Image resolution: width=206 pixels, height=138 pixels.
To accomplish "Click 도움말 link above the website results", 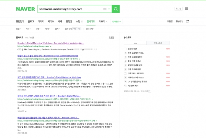I will click(x=111, y=38).
